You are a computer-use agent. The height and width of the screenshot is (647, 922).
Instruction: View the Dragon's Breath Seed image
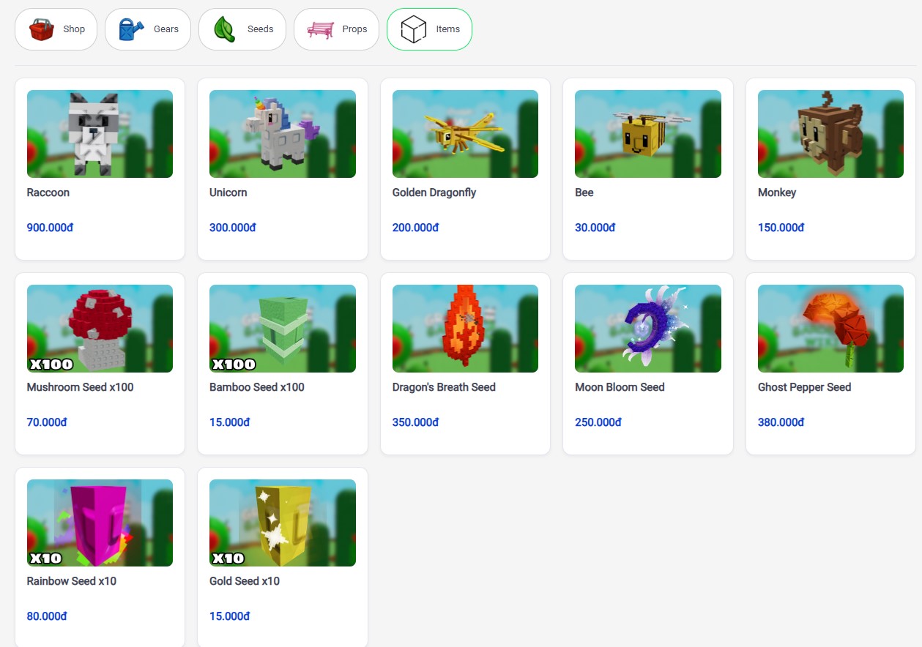click(465, 329)
